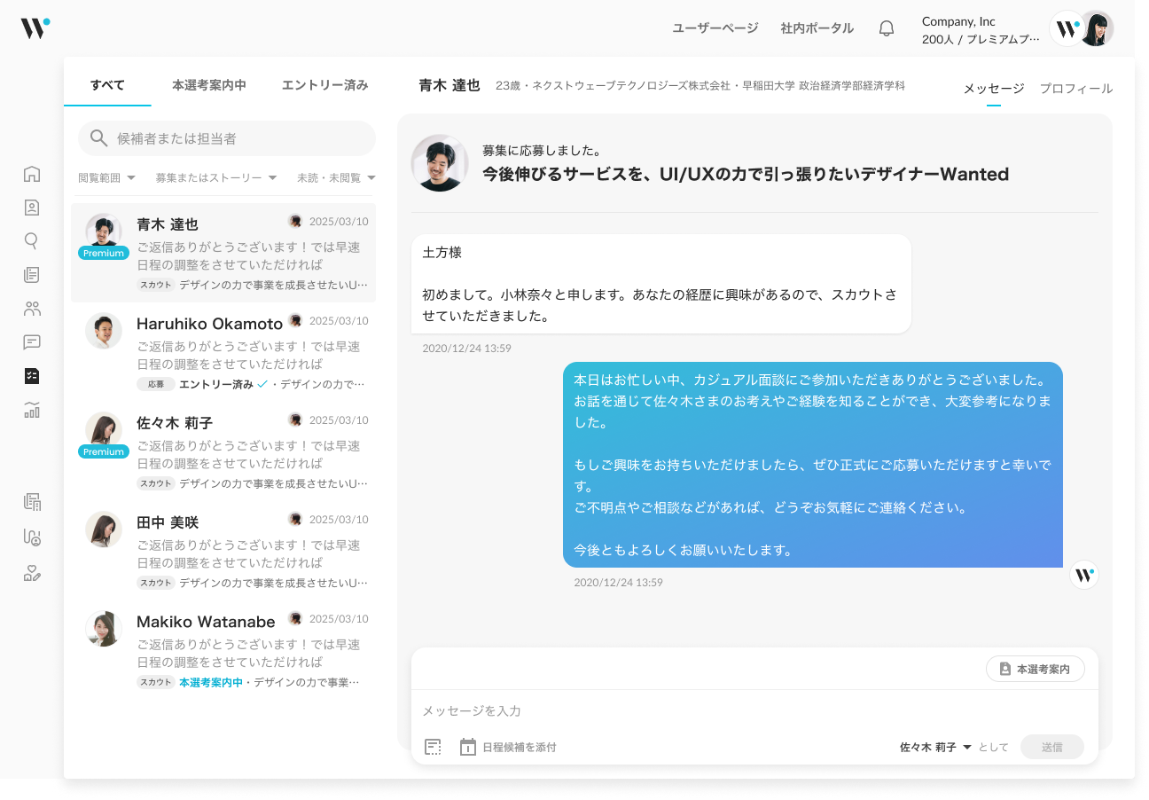Expand the 閲覧範囲 filter dropdown

[106, 178]
